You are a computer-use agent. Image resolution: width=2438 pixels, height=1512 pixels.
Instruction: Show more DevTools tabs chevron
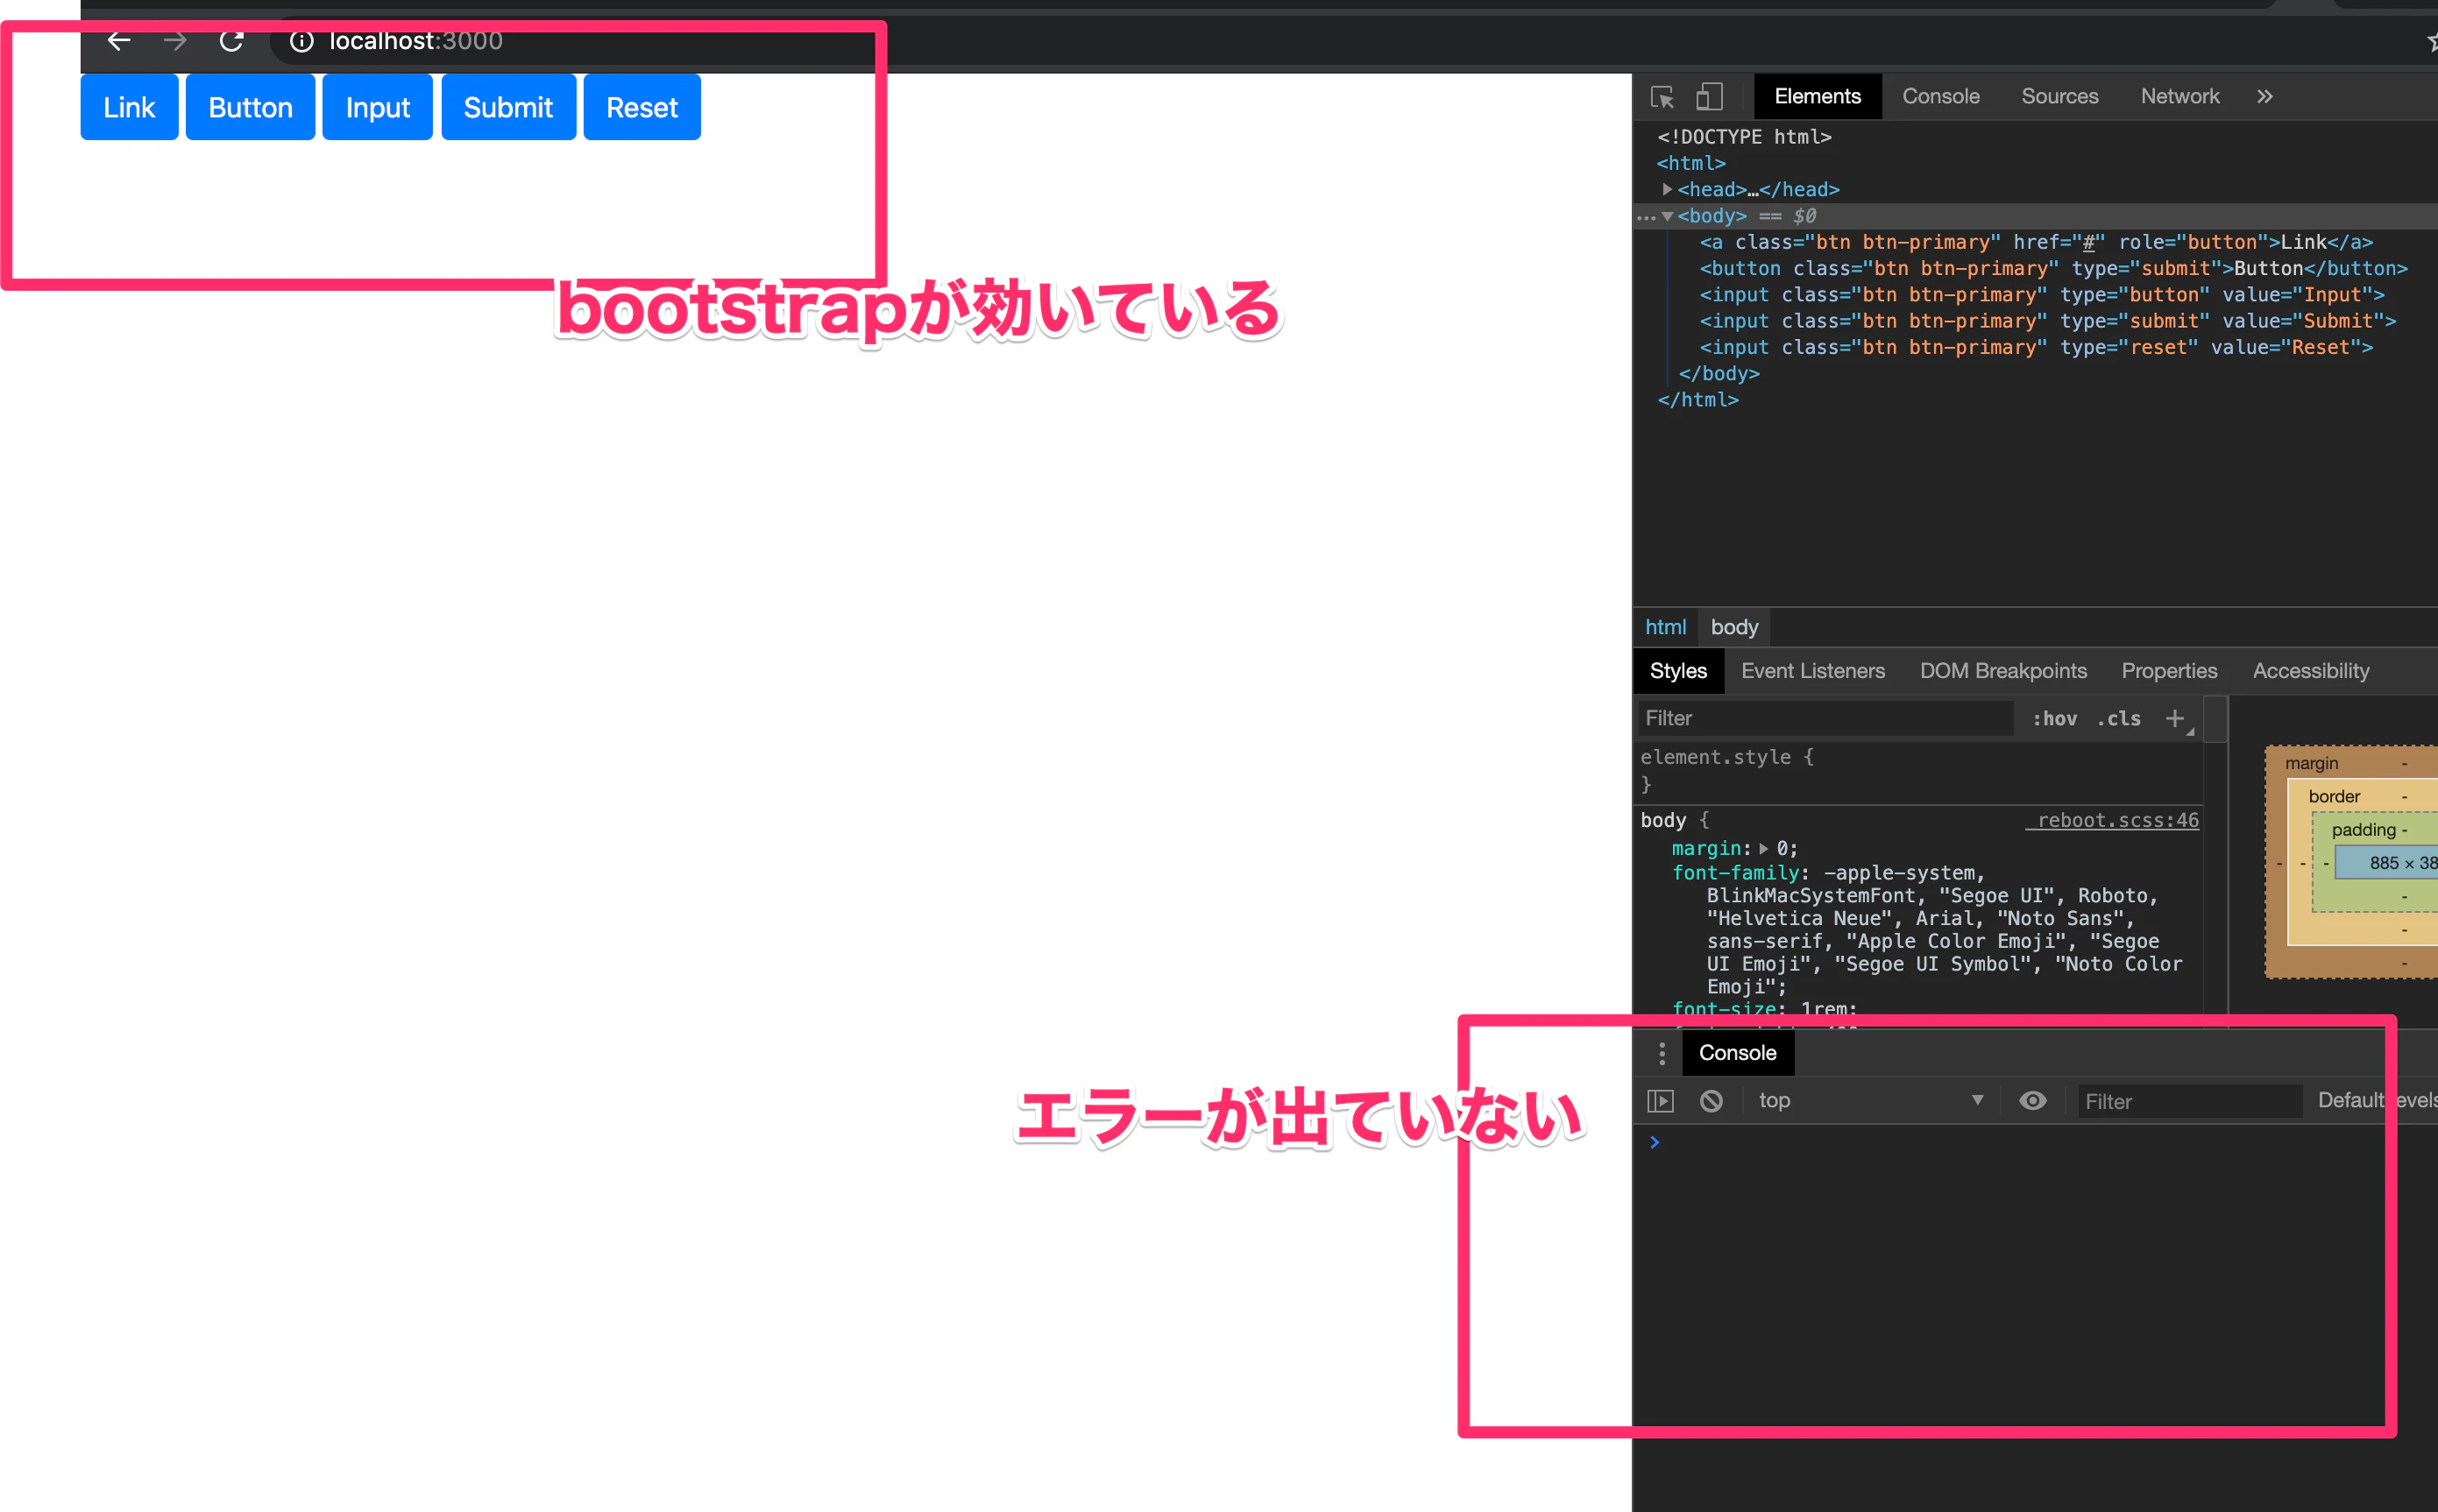(x=2265, y=97)
